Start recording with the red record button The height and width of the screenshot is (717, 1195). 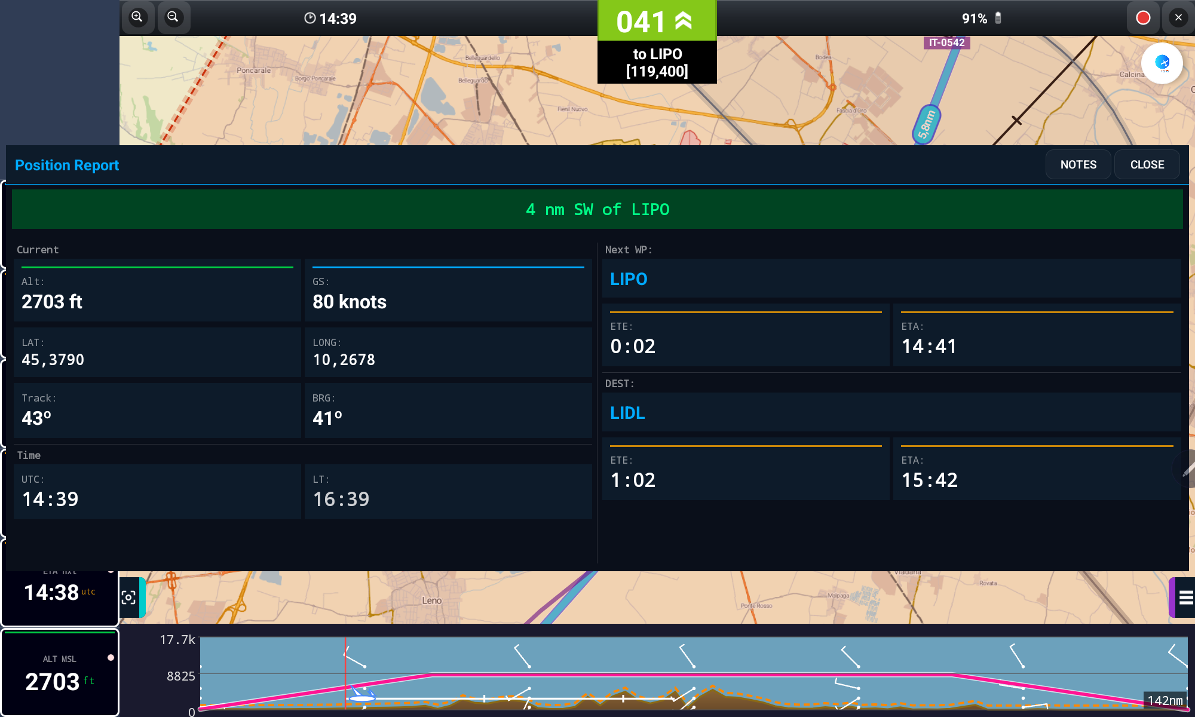coord(1143,17)
